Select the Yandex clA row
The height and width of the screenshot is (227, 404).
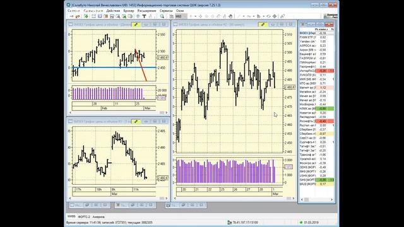click(317, 42)
